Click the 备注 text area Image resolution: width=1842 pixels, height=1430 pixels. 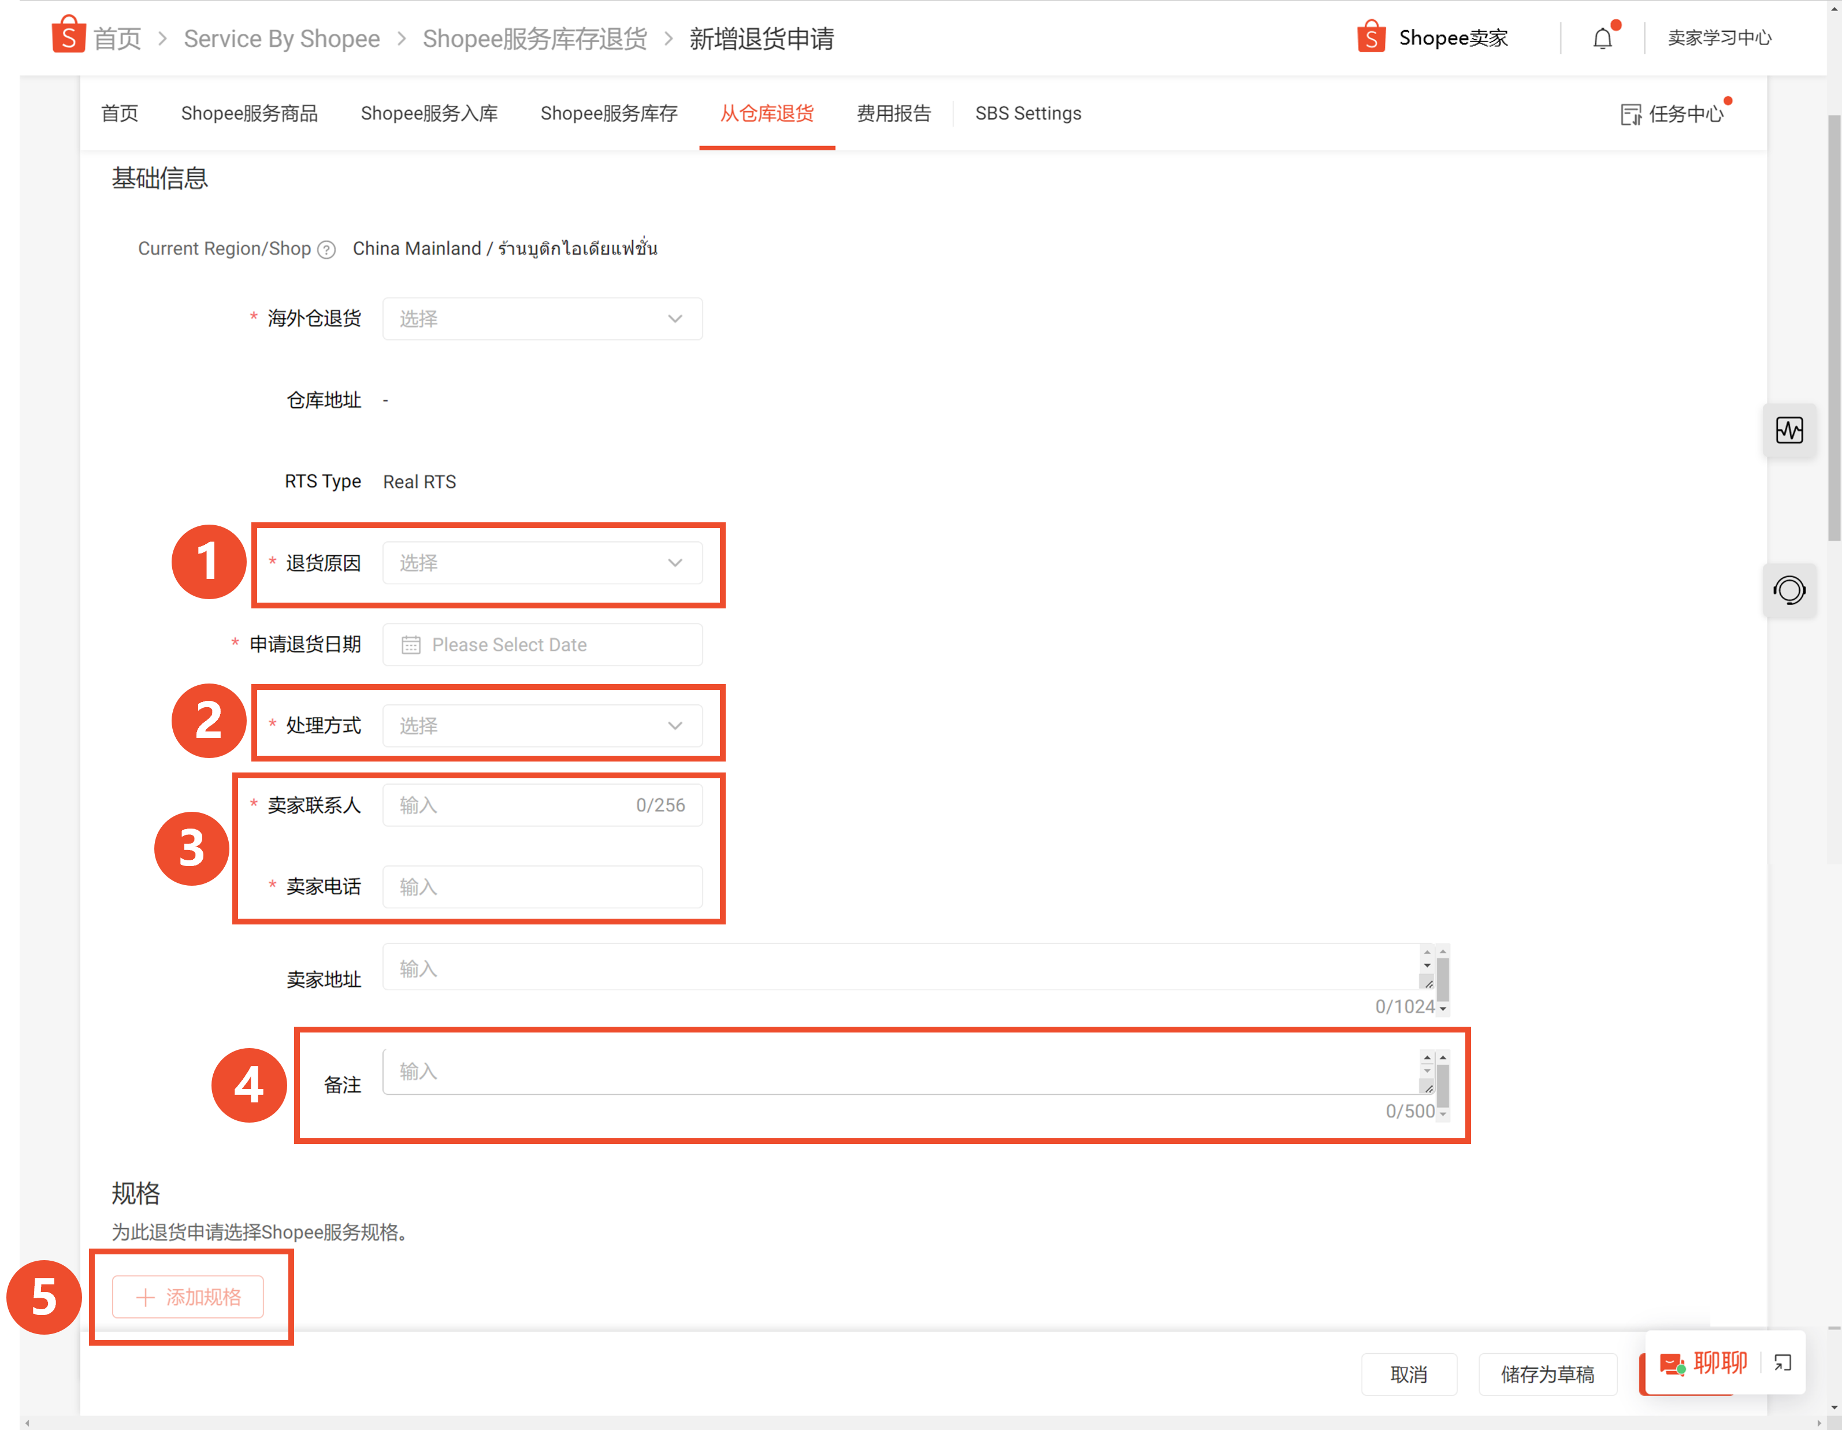tap(909, 1072)
